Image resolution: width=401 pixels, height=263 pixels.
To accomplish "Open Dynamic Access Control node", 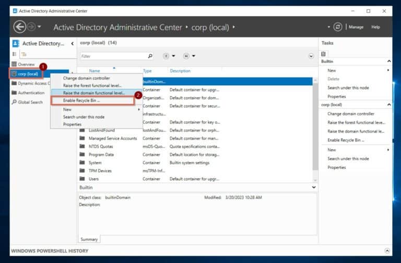I will [31, 83].
